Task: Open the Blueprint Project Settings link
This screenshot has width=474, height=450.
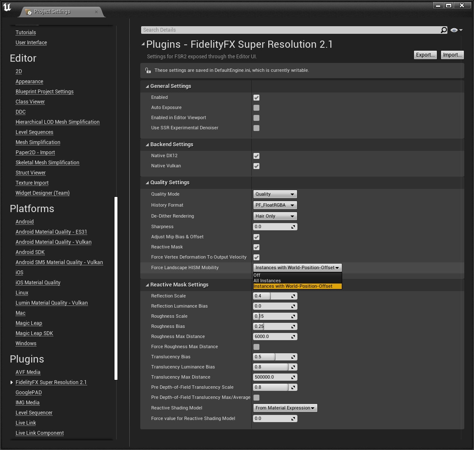Action: tap(44, 92)
